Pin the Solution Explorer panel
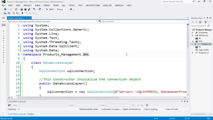213x120 pixels. [x=207, y=18]
